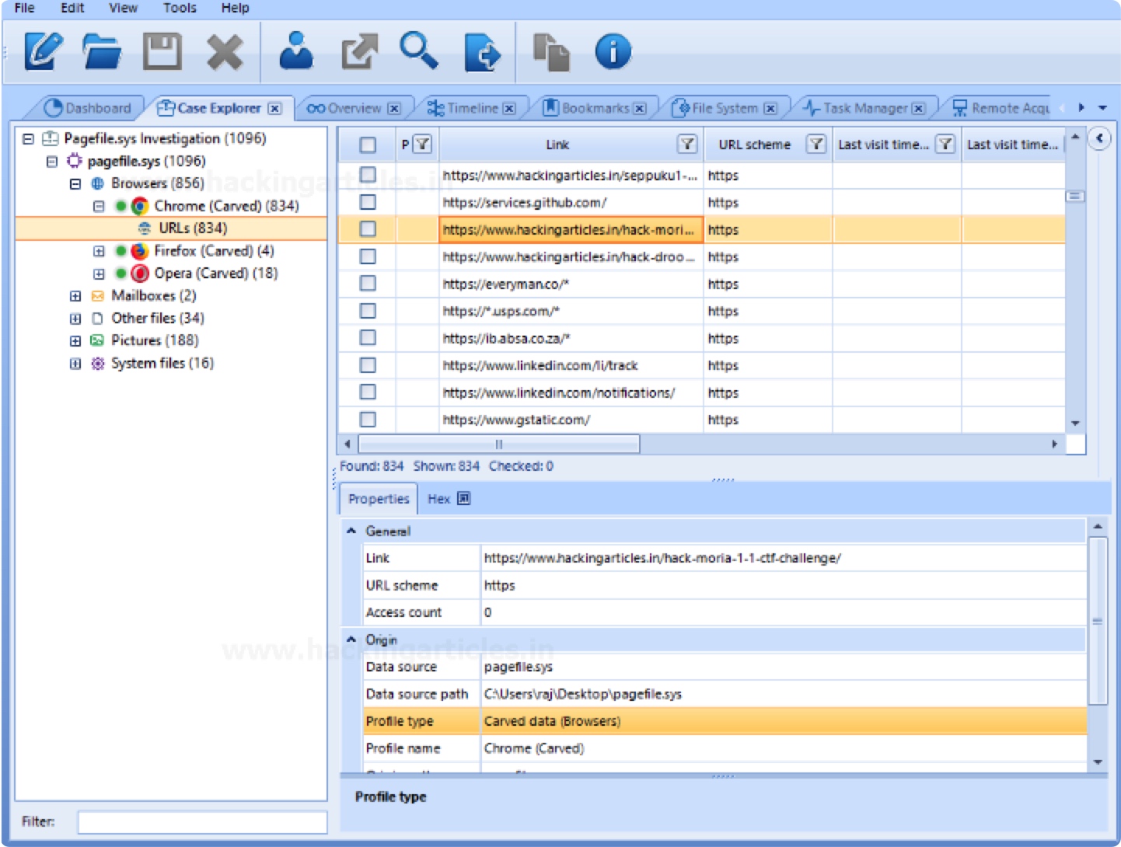
Task: Click the Chrome (Carved) browser icon
Action: point(140,206)
